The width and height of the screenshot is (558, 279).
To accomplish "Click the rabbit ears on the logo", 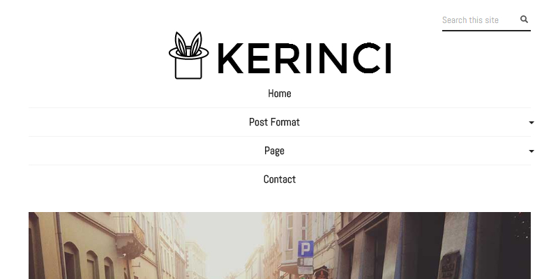I will click(x=188, y=44).
